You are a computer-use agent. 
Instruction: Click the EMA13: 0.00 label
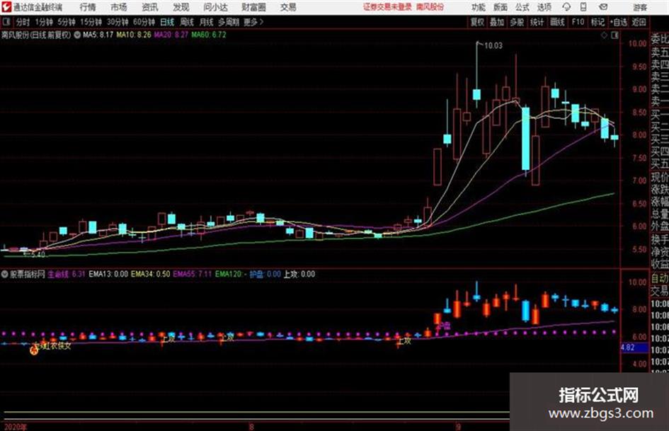click(108, 274)
